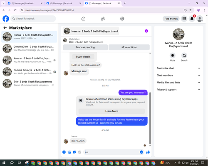Click 'Hello, is this still available?' message

tap(86, 65)
